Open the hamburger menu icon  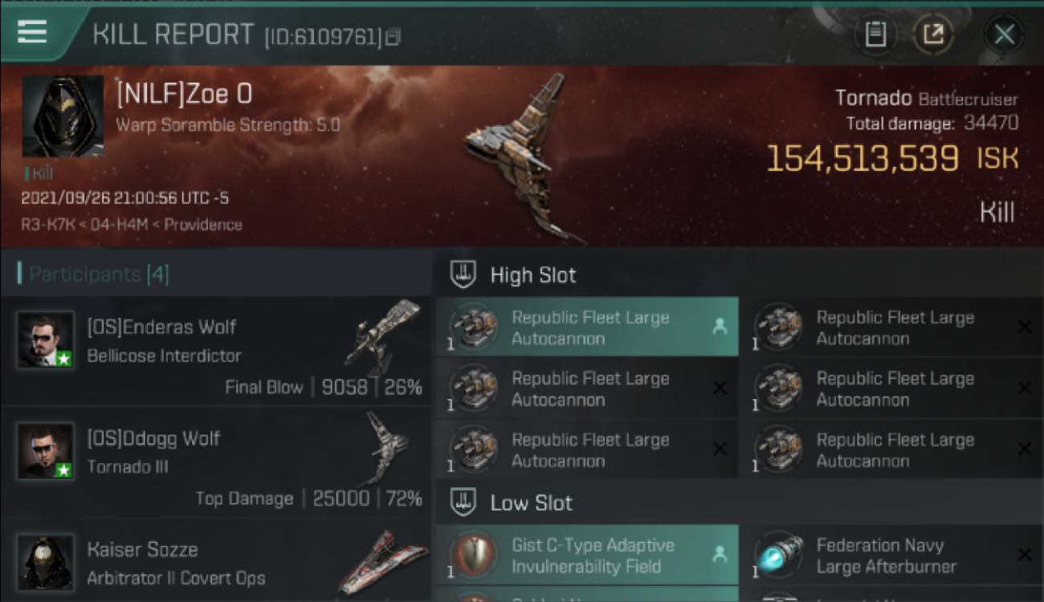(32, 32)
